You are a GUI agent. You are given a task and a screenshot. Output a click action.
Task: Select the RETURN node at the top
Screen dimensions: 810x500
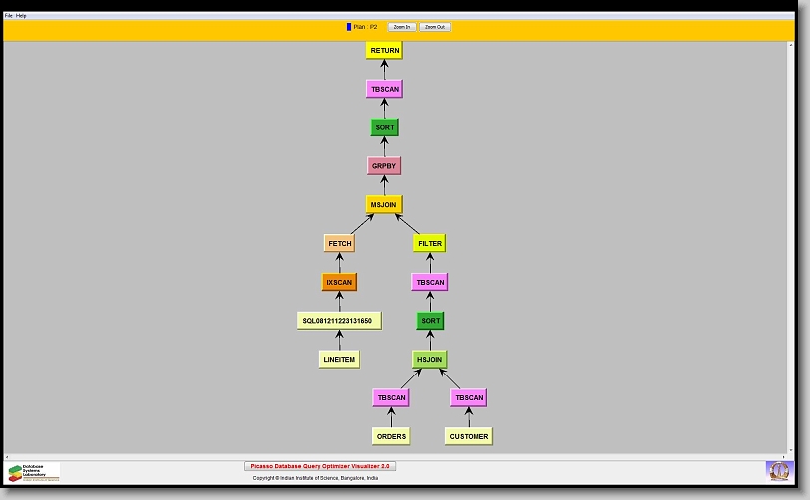[384, 50]
